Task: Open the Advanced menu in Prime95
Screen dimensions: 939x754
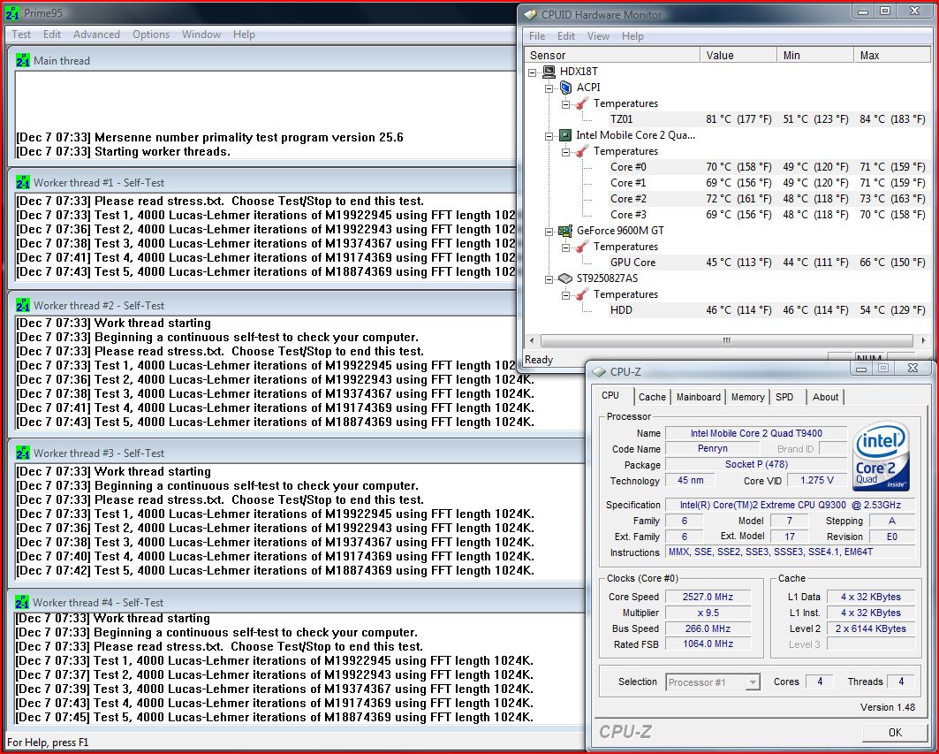Action: point(96,34)
